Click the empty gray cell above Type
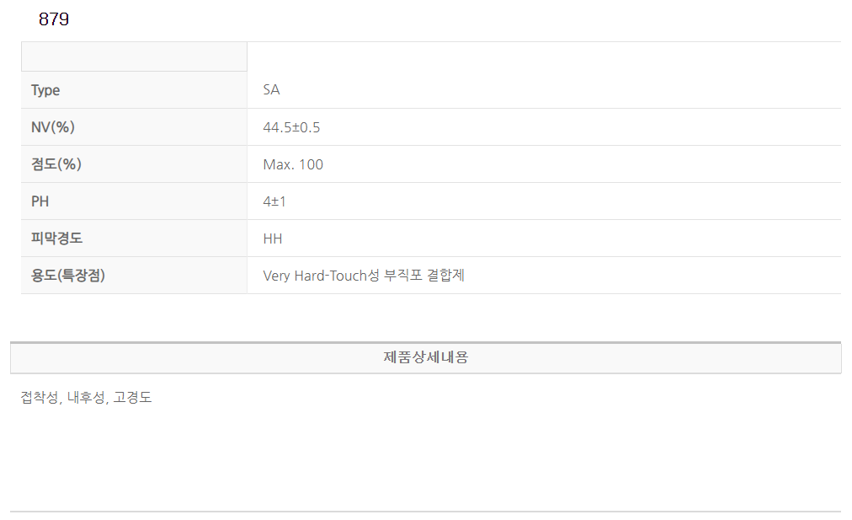Image resolution: width=852 pixels, height=520 pixels. tap(134, 56)
